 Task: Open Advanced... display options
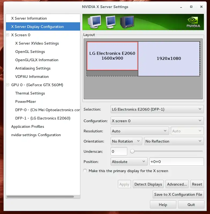pyautogui.click(x=177, y=184)
